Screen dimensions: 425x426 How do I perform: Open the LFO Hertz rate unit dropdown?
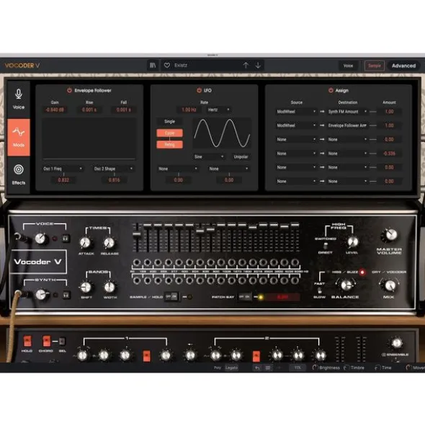point(218,110)
